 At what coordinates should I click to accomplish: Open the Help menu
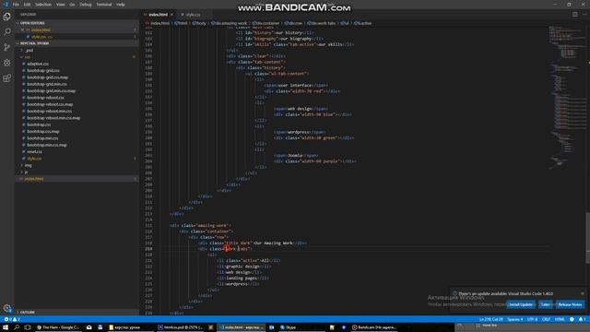pos(121,5)
